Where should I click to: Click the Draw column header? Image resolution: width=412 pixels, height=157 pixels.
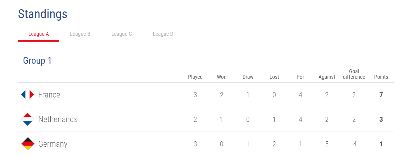point(248,77)
